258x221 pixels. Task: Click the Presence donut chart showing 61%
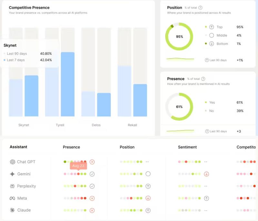(179, 107)
